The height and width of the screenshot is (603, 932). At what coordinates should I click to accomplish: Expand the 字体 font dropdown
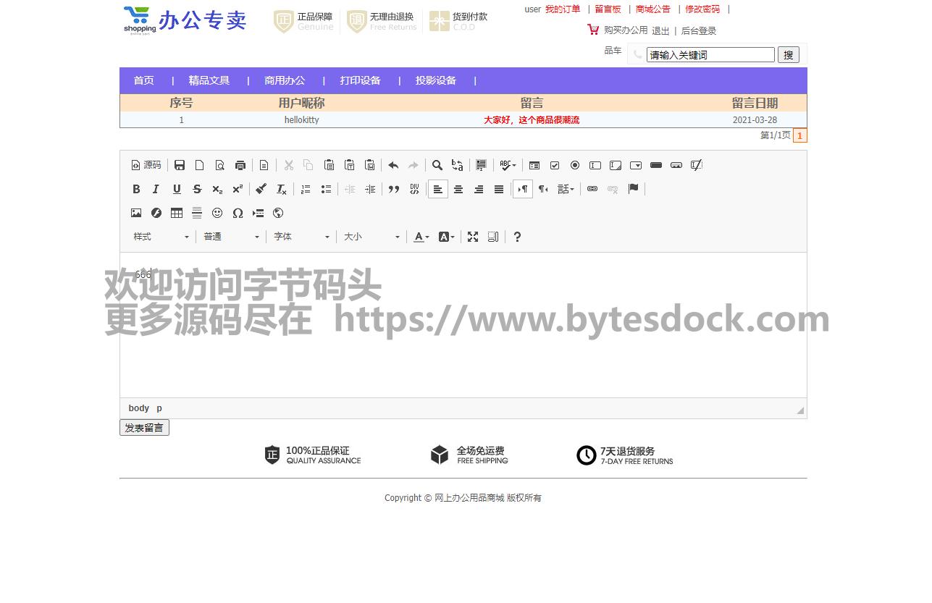[301, 237]
